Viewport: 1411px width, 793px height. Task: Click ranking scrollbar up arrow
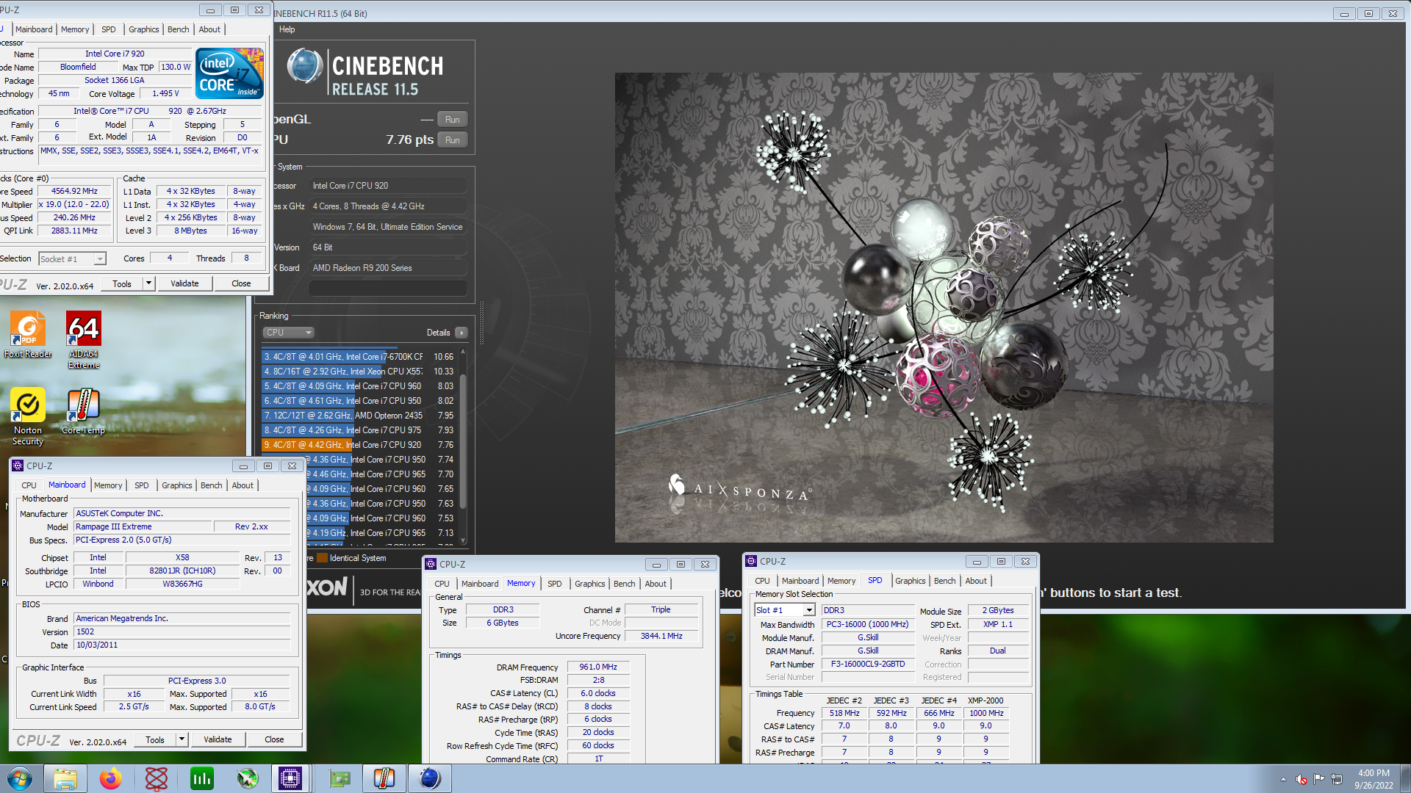tap(463, 352)
